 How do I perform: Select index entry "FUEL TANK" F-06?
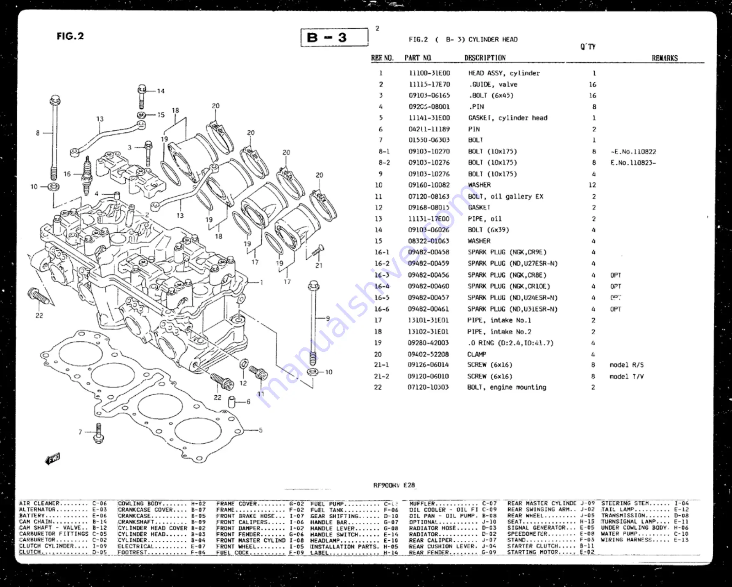[354, 510]
